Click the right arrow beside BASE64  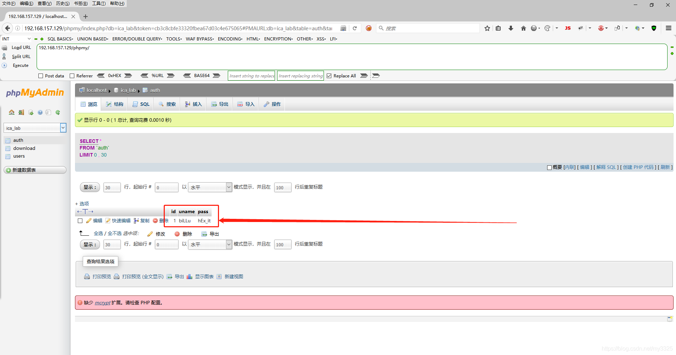pyautogui.click(x=217, y=76)
